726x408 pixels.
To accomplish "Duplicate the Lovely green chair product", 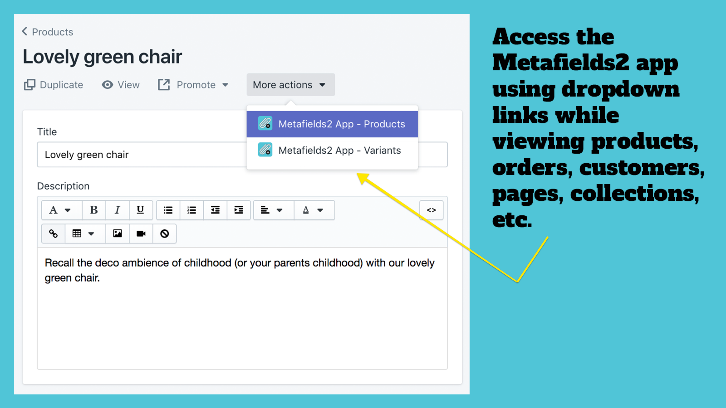I will pyautogui.click(x=53, y=85).
